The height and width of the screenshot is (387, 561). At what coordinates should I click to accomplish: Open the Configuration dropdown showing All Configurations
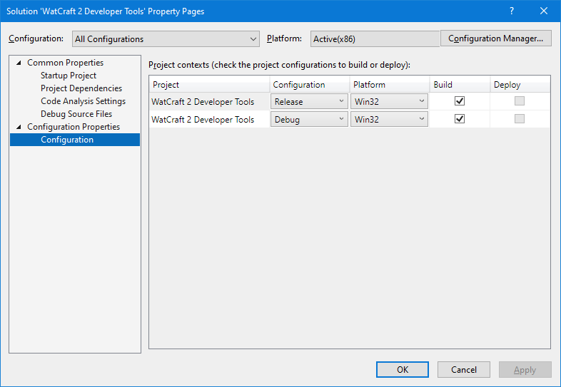click(x=166, y=38)
